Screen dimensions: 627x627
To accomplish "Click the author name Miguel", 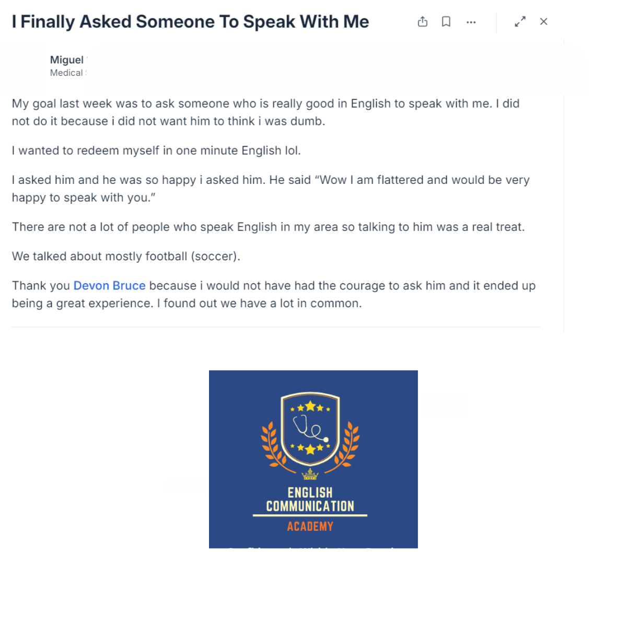I will coord(67,60).
